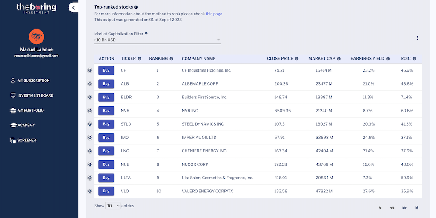Click the info icon beside ROIC header
This screenshot has width=436, height=218.
tap(414, 59)
